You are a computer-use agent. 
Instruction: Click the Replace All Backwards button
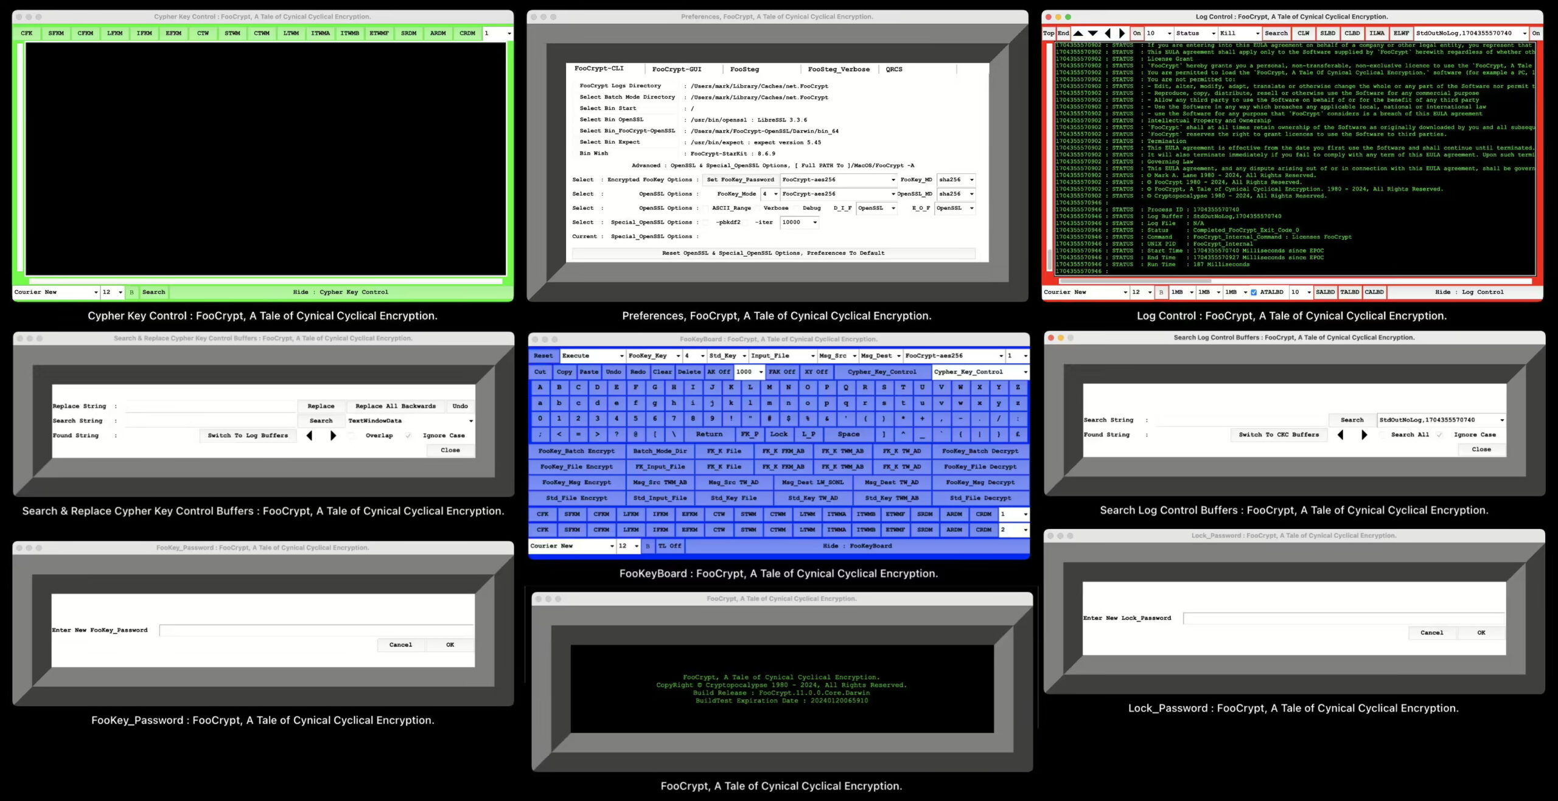pyautogui.click(x=395, y=406)
